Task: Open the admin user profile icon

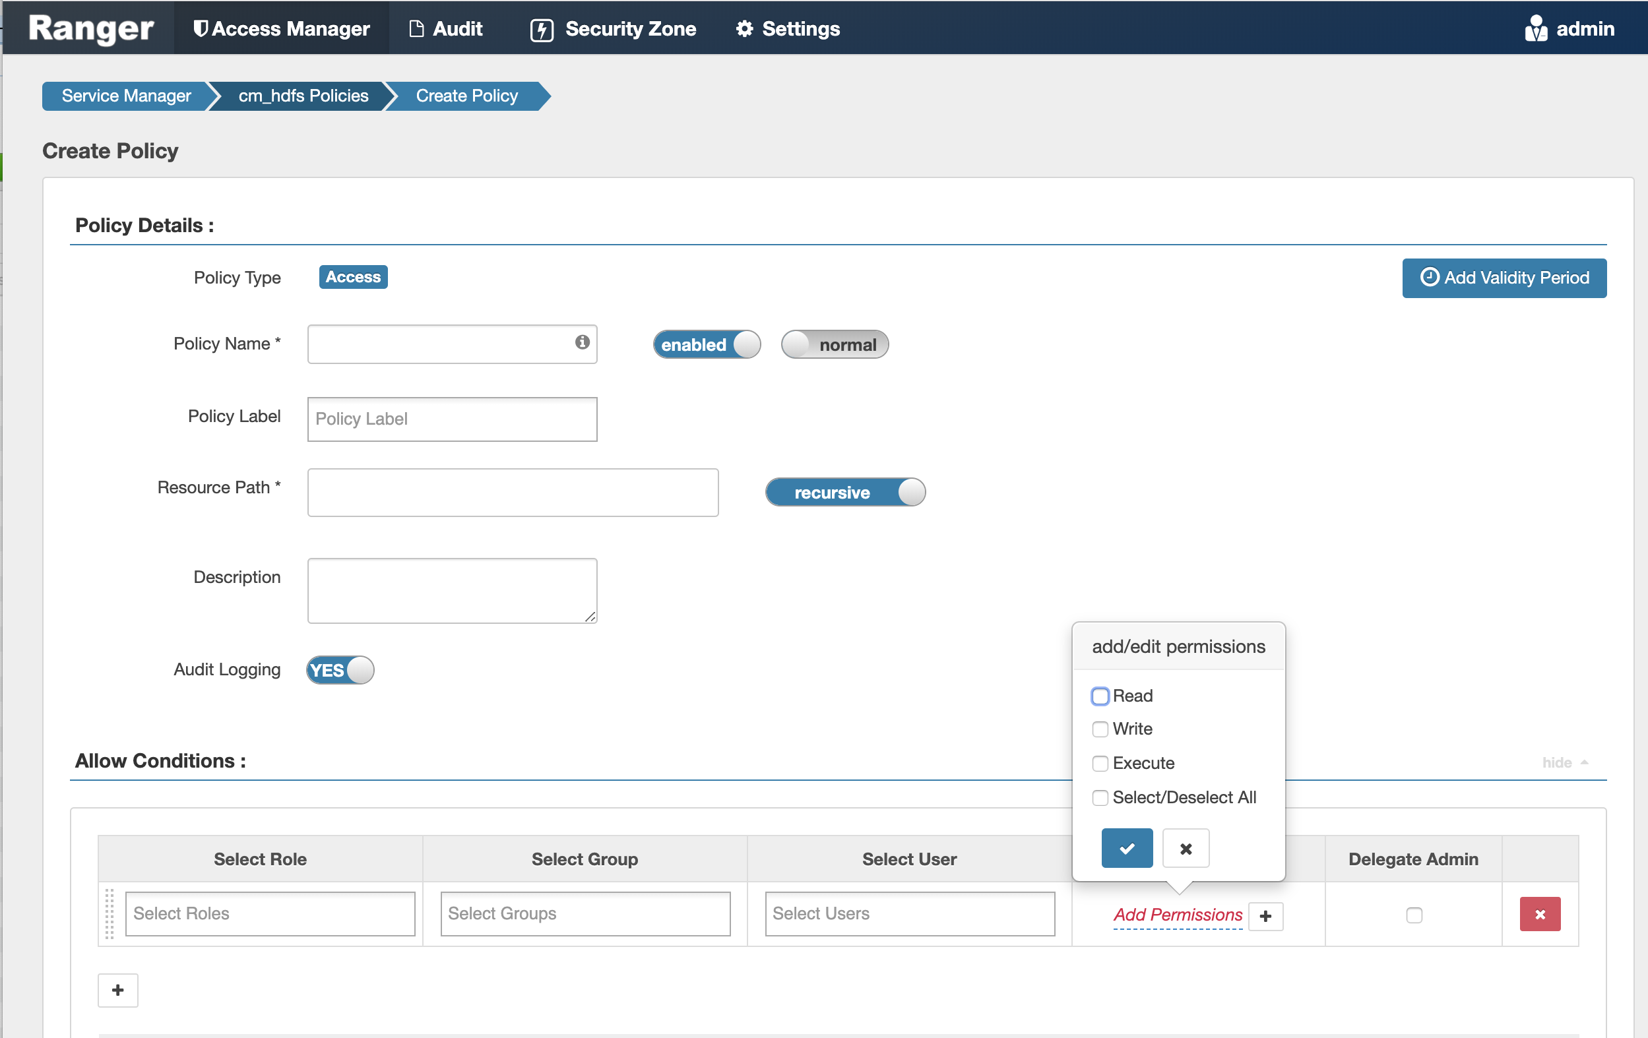Action: tap(1535, 28)
